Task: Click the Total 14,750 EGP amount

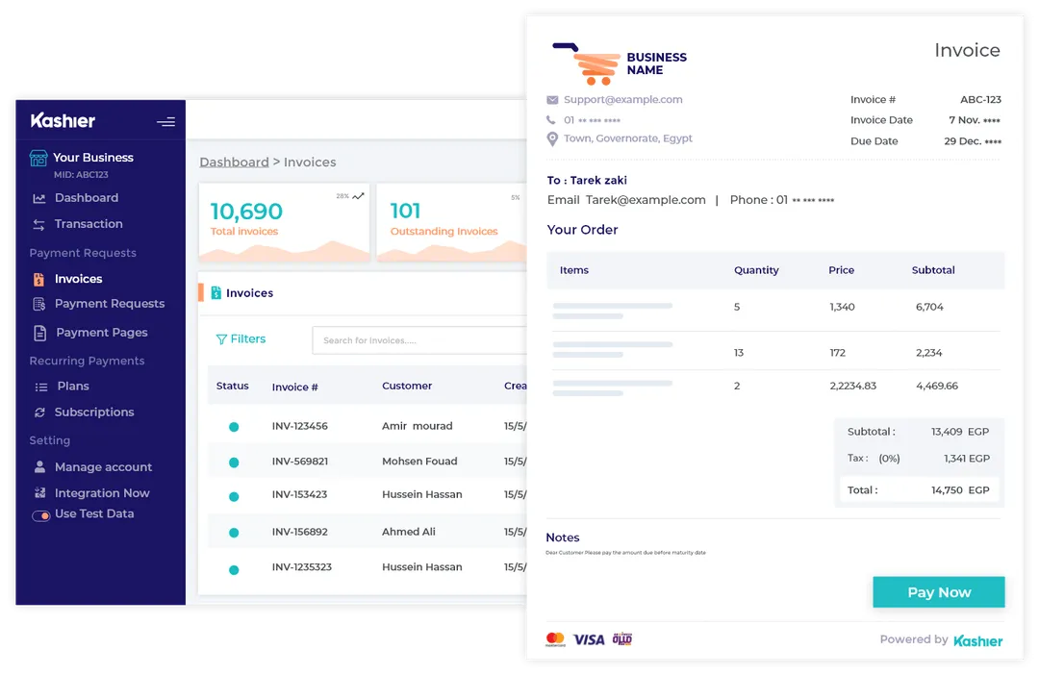Action: point(960,490)
